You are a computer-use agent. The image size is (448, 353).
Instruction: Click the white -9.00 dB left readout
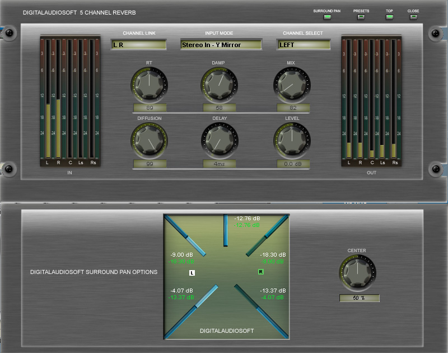(x=181, y=255)
